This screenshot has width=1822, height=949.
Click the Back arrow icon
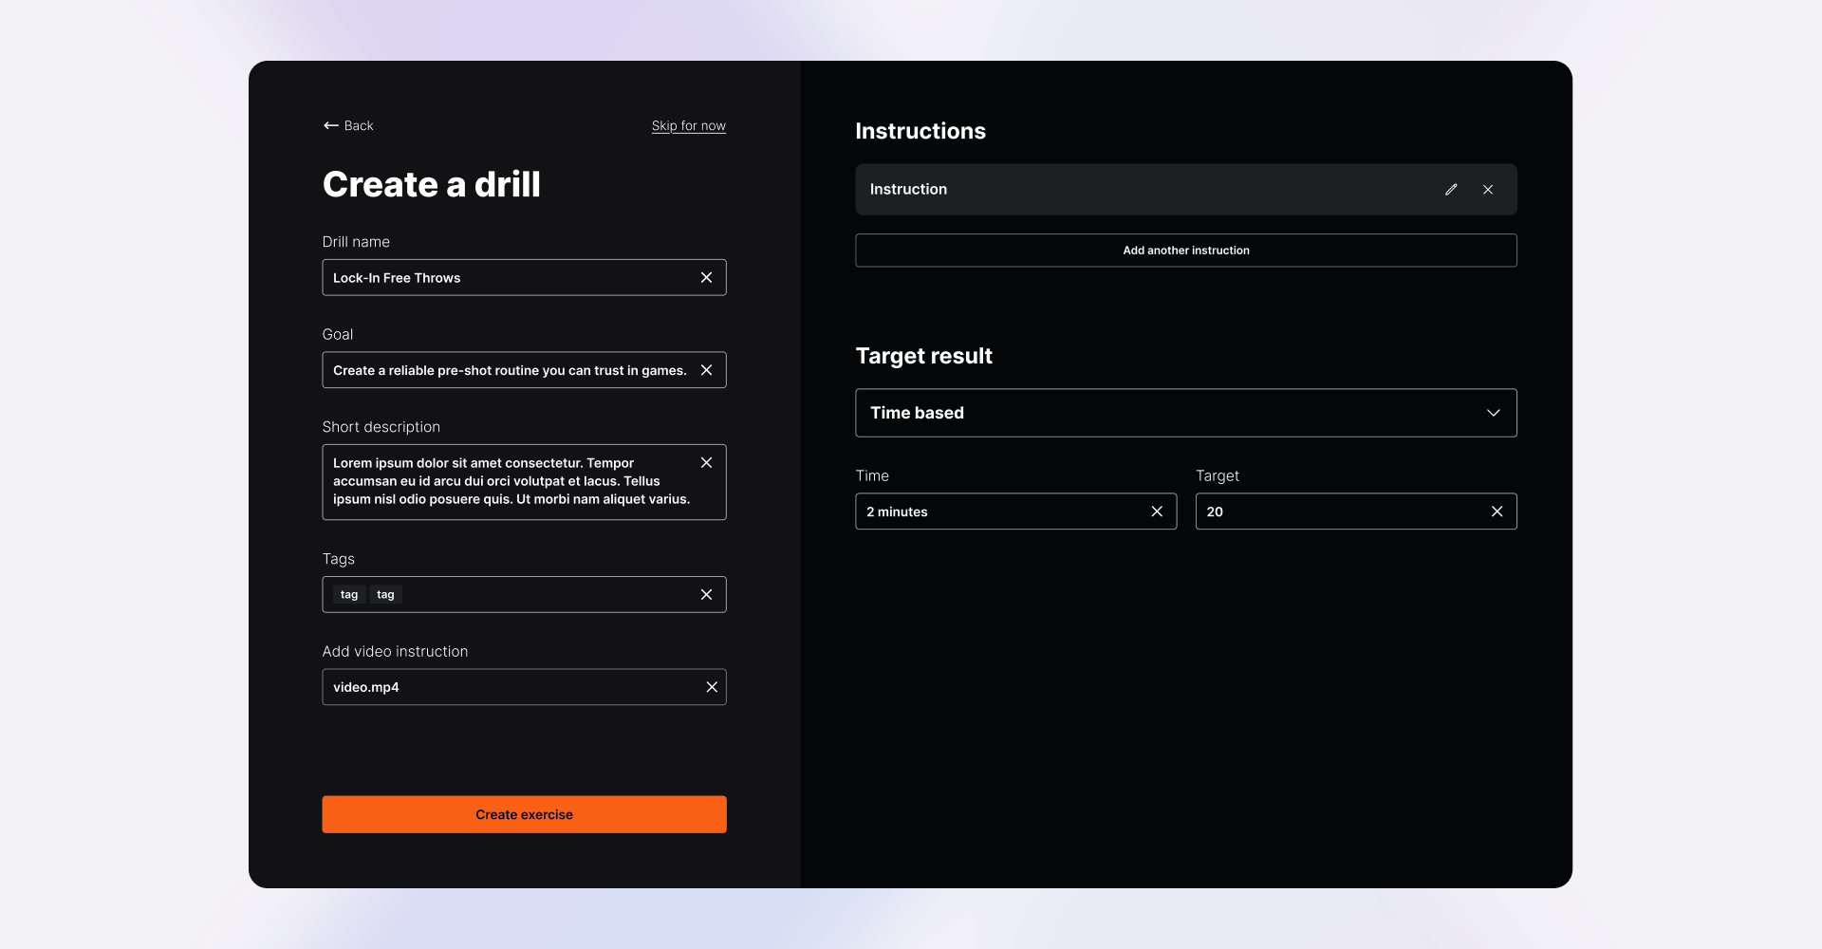(329, 124)
